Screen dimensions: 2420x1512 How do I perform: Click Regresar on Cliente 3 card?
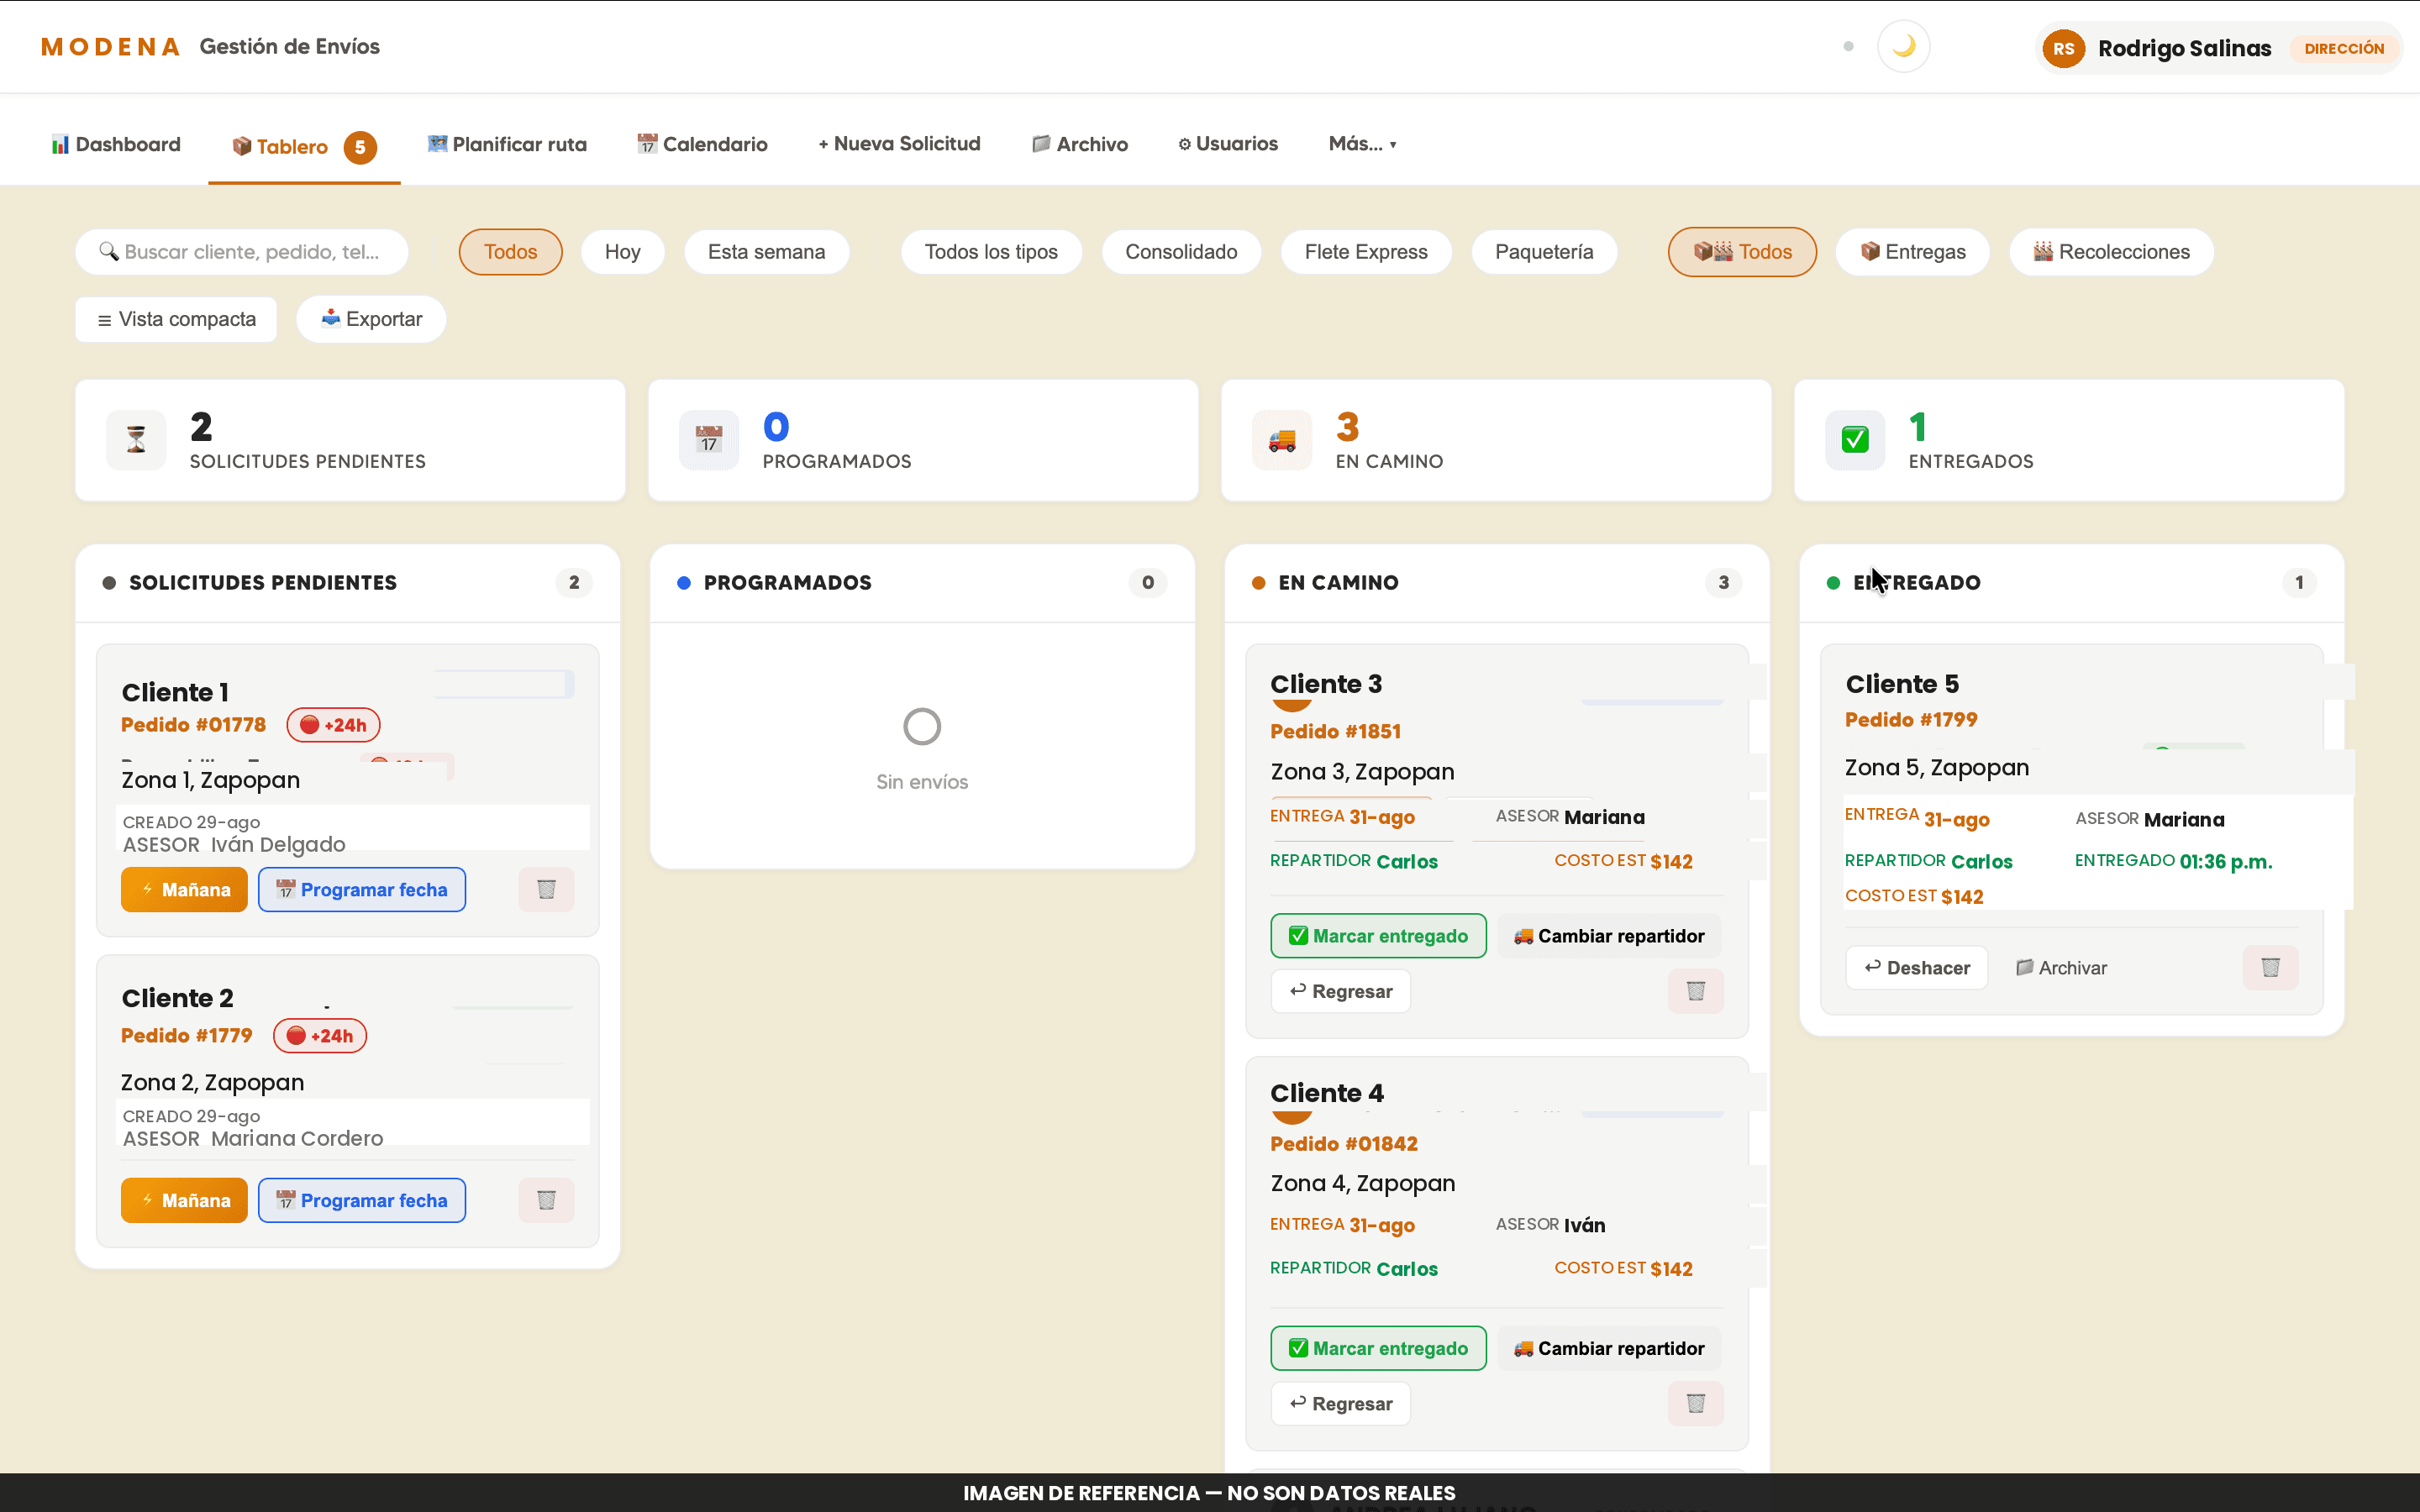(1340, 991)
